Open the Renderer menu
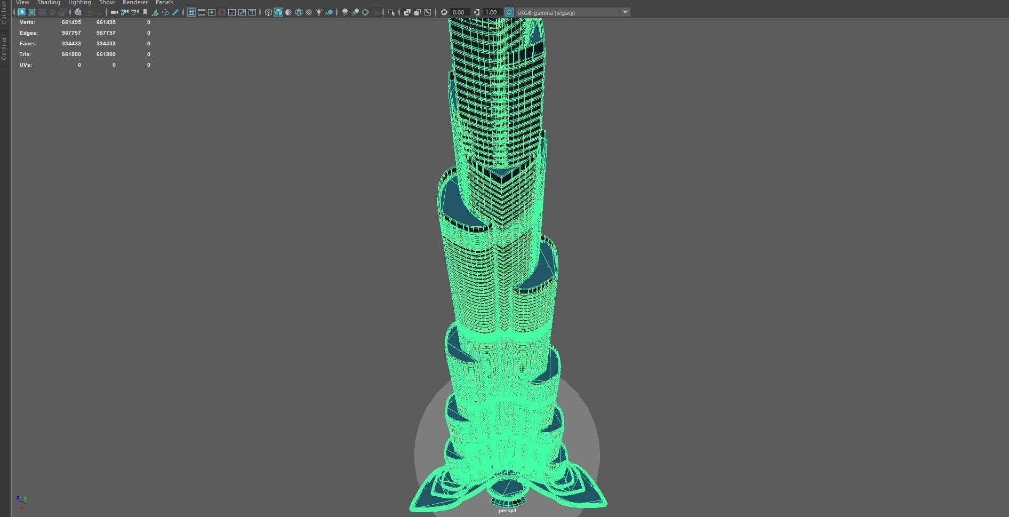The height and width of the screenshot is (517, 1009). click(x=135, y=3)
